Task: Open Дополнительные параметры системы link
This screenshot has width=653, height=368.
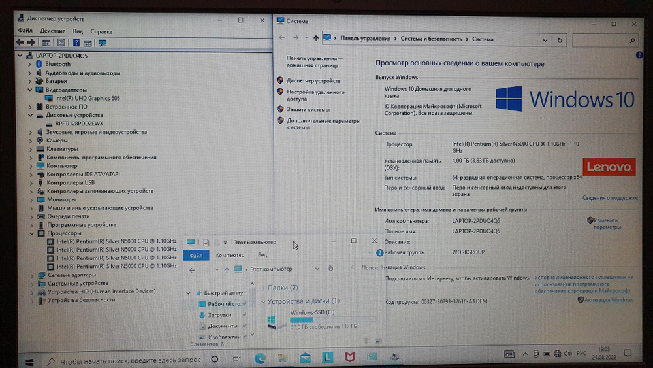Action: click(x=323, y=124)
